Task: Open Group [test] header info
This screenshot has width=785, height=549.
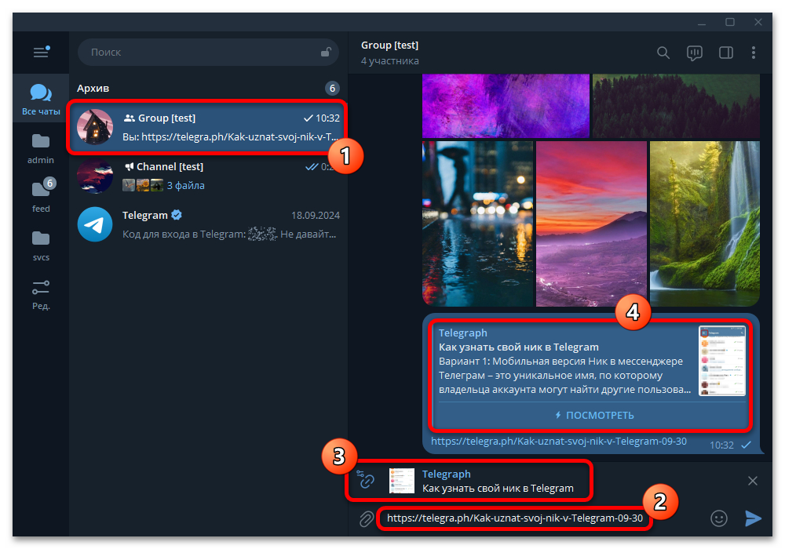Action: tap(390, 53)
